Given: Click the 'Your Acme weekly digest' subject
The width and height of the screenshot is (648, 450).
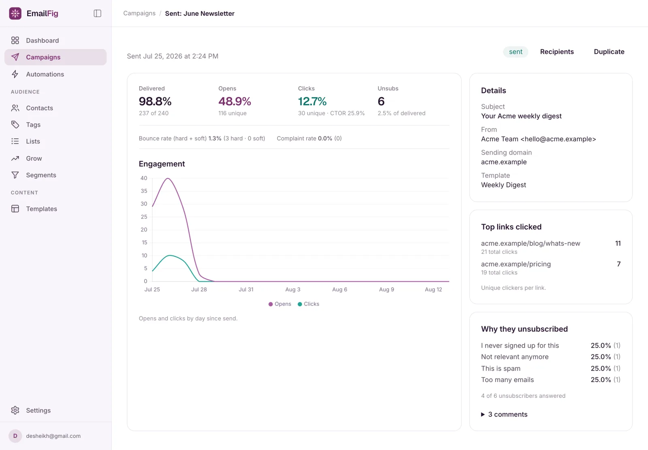Looking at the screenshot, I should [521, 116].
